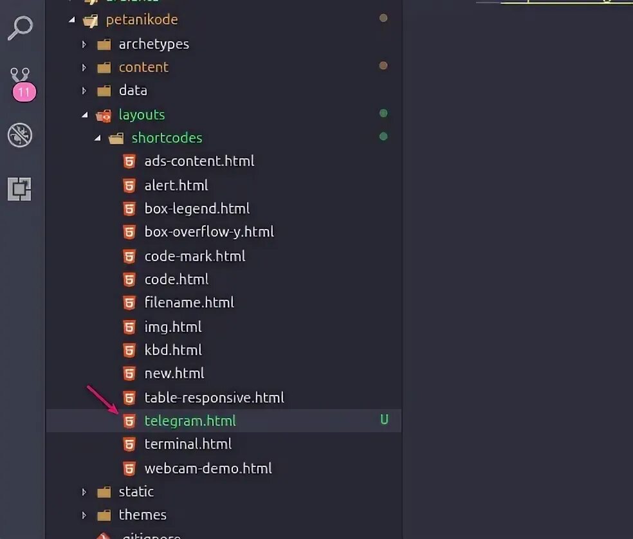Click the HTML icon beside webcam-demo.html
The image size is (633, 539).
(x=129, y=469)
